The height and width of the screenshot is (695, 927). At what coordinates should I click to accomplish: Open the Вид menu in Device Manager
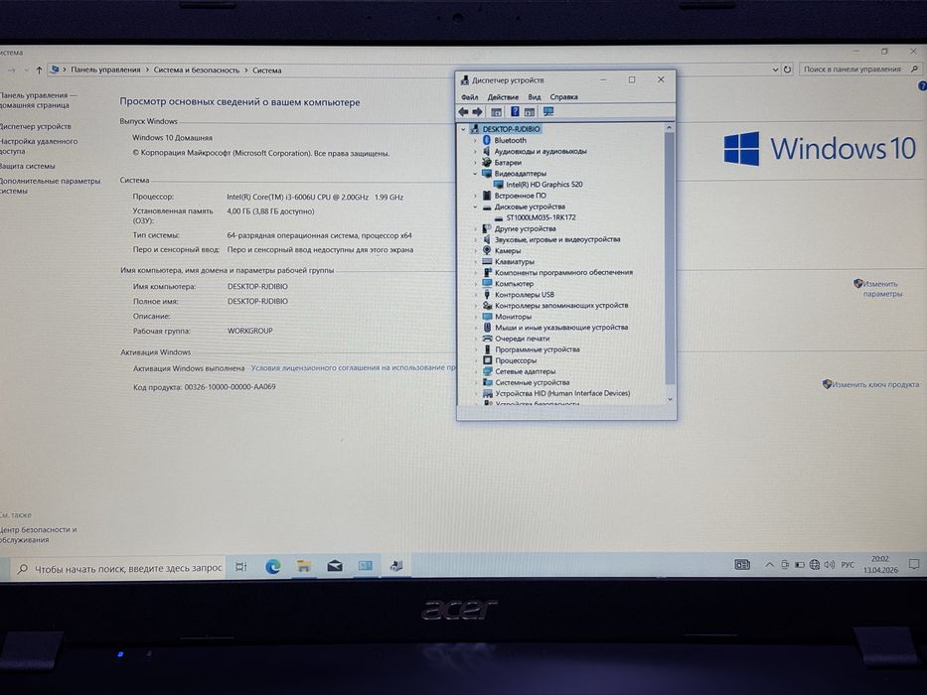pos(535,97)
